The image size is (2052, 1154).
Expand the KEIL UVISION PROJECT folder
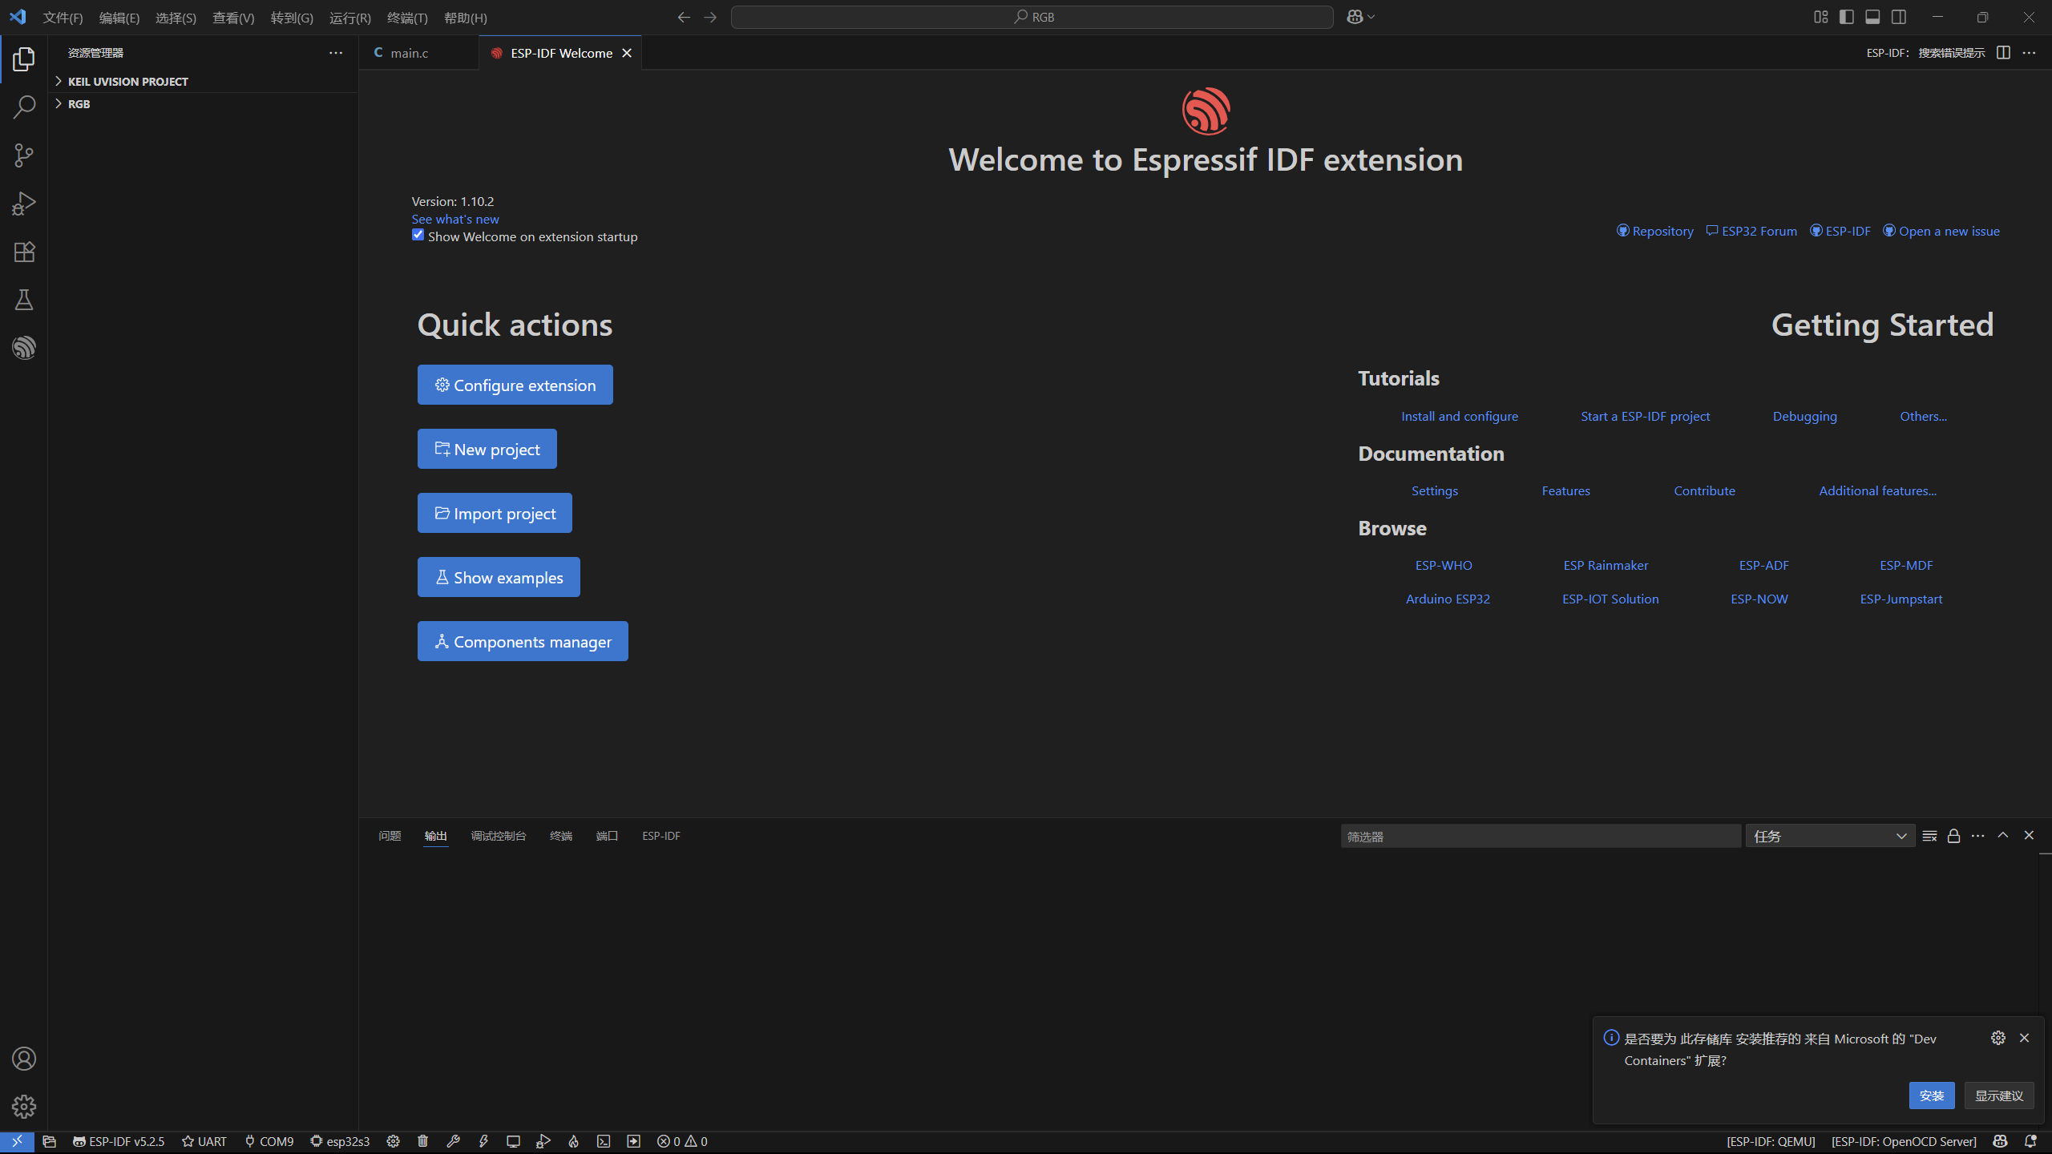tap(128, 81)
